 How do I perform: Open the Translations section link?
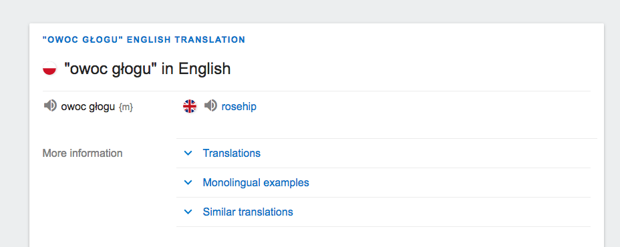tap(232, 153)
